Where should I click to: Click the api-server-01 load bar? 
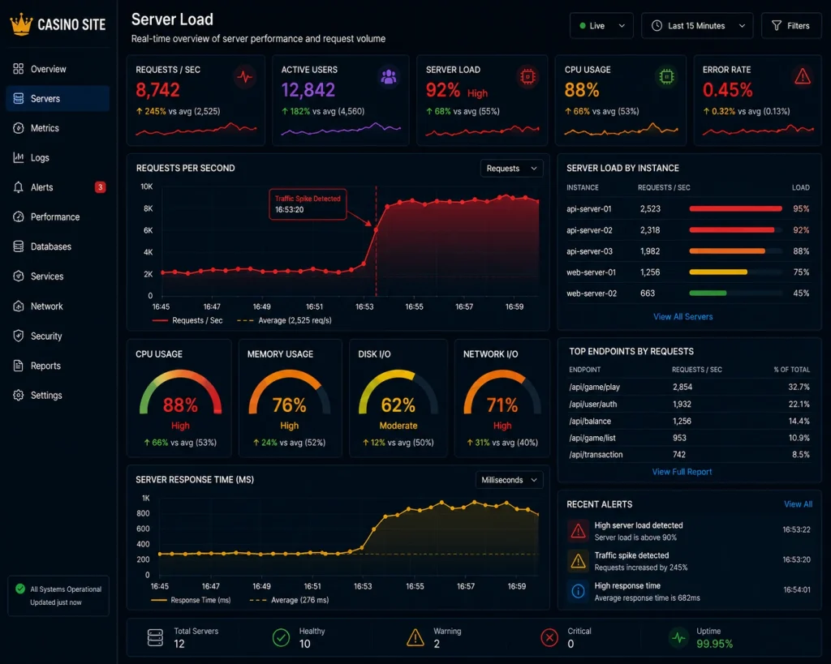pos(735,209)
